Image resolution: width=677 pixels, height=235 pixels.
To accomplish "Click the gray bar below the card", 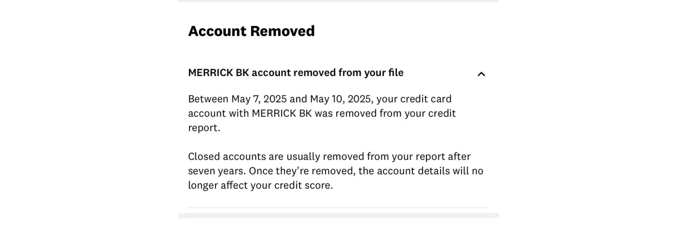I will [338, 215].
